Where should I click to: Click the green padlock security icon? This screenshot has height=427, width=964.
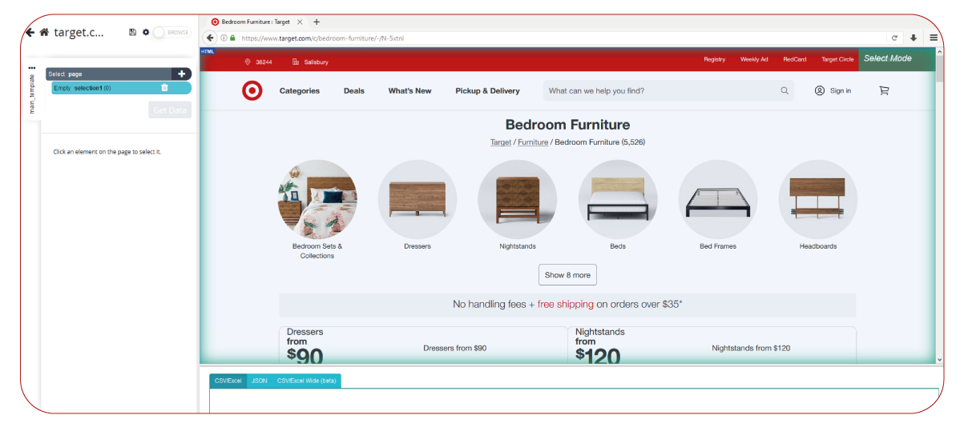coord(232,38)
